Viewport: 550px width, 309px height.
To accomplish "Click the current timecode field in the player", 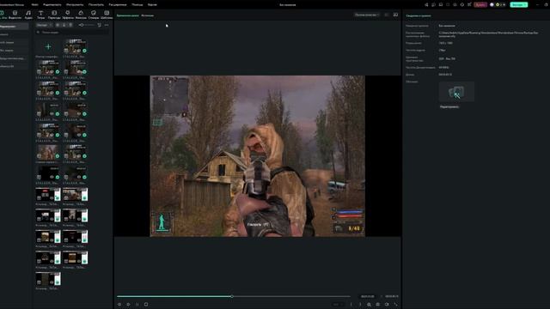I will pos(368,296).
